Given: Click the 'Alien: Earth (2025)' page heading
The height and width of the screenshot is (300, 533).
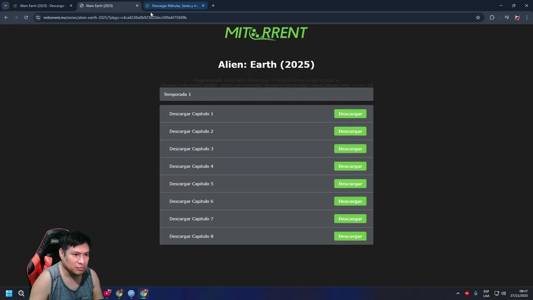Looking at the screenshot, I should [x=266, y=65].
